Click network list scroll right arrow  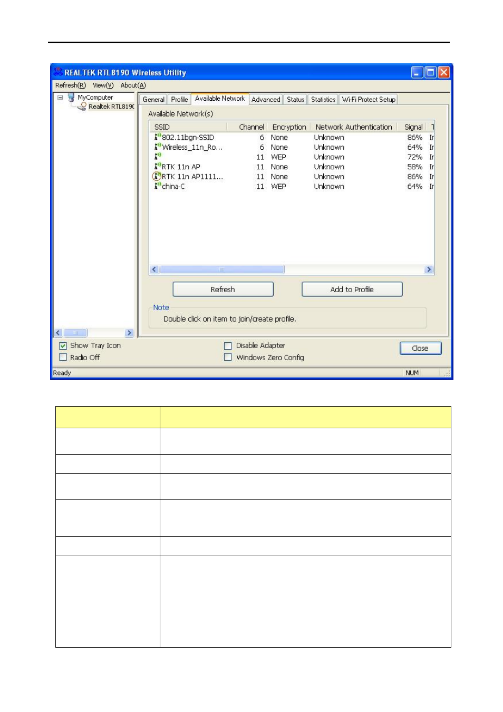[429, 270]
